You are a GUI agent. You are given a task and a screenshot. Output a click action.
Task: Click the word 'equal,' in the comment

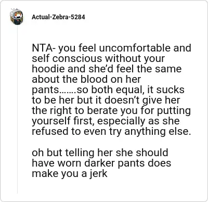[x=131, y=90]
